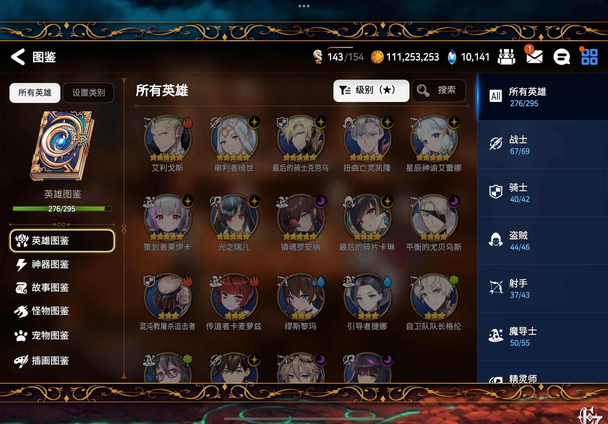
Task: Go back using the arrow beside 图鉴
Action: coord(18,57)
